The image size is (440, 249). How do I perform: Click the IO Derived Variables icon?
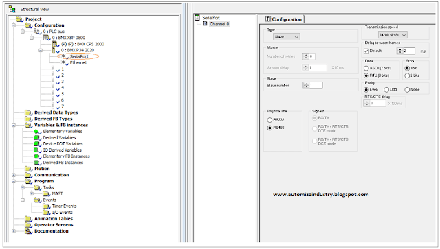click(37, 150)
